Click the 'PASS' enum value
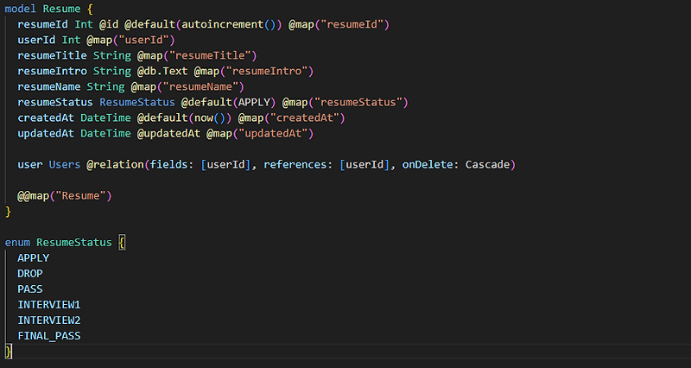This screenshot has width=691, height=368. click(30, 289)
